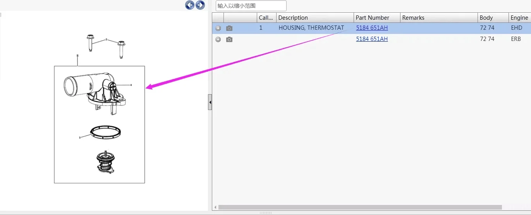The width and height of the screenshot is (531, 215).
Task: Collapse the diagram panel with splitter arrow
Action: [x=210, y=102]
